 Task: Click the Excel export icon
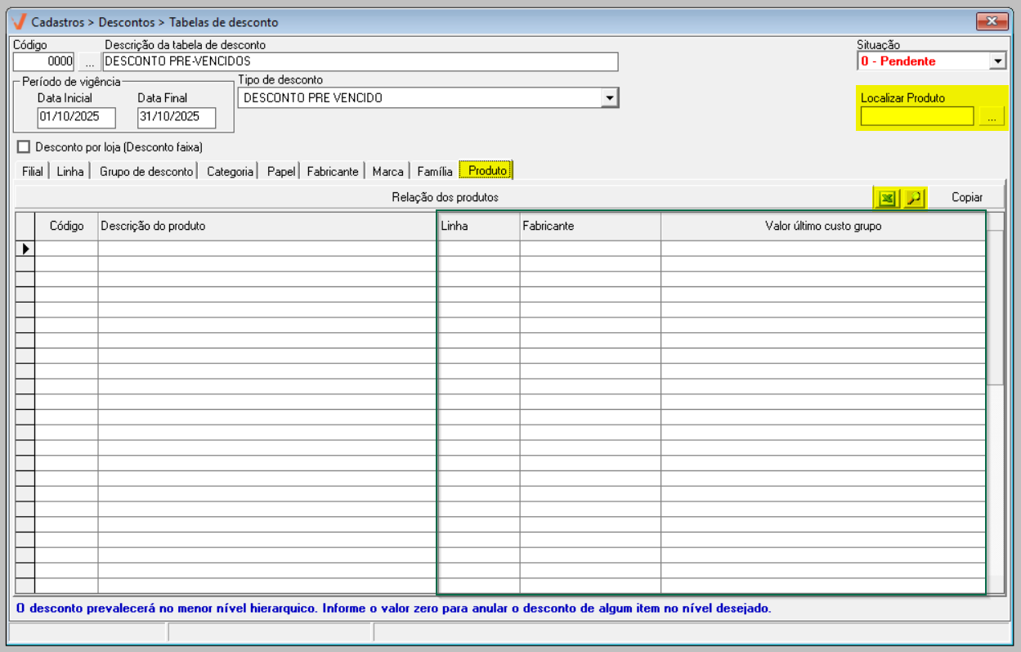tap(886, 197)
